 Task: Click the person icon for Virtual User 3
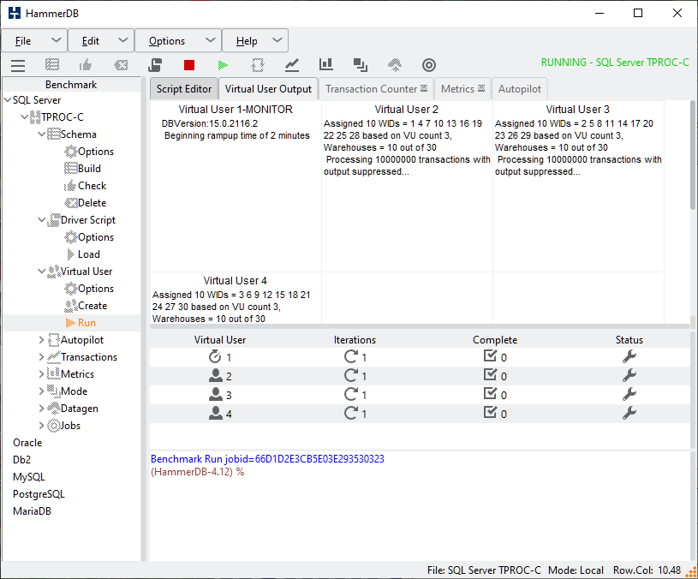(x=216, y=394)
